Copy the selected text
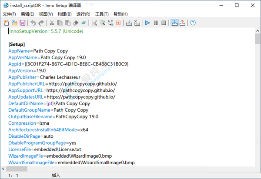 tap(60, 23)
